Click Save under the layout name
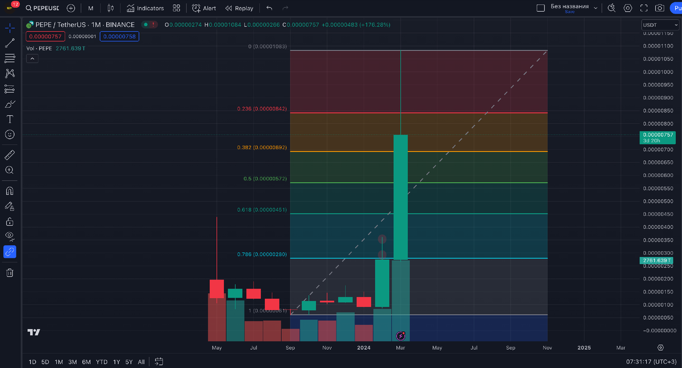The width and height of the screenshot is (682, 368). pyautogui.click(x=569, y=12)
